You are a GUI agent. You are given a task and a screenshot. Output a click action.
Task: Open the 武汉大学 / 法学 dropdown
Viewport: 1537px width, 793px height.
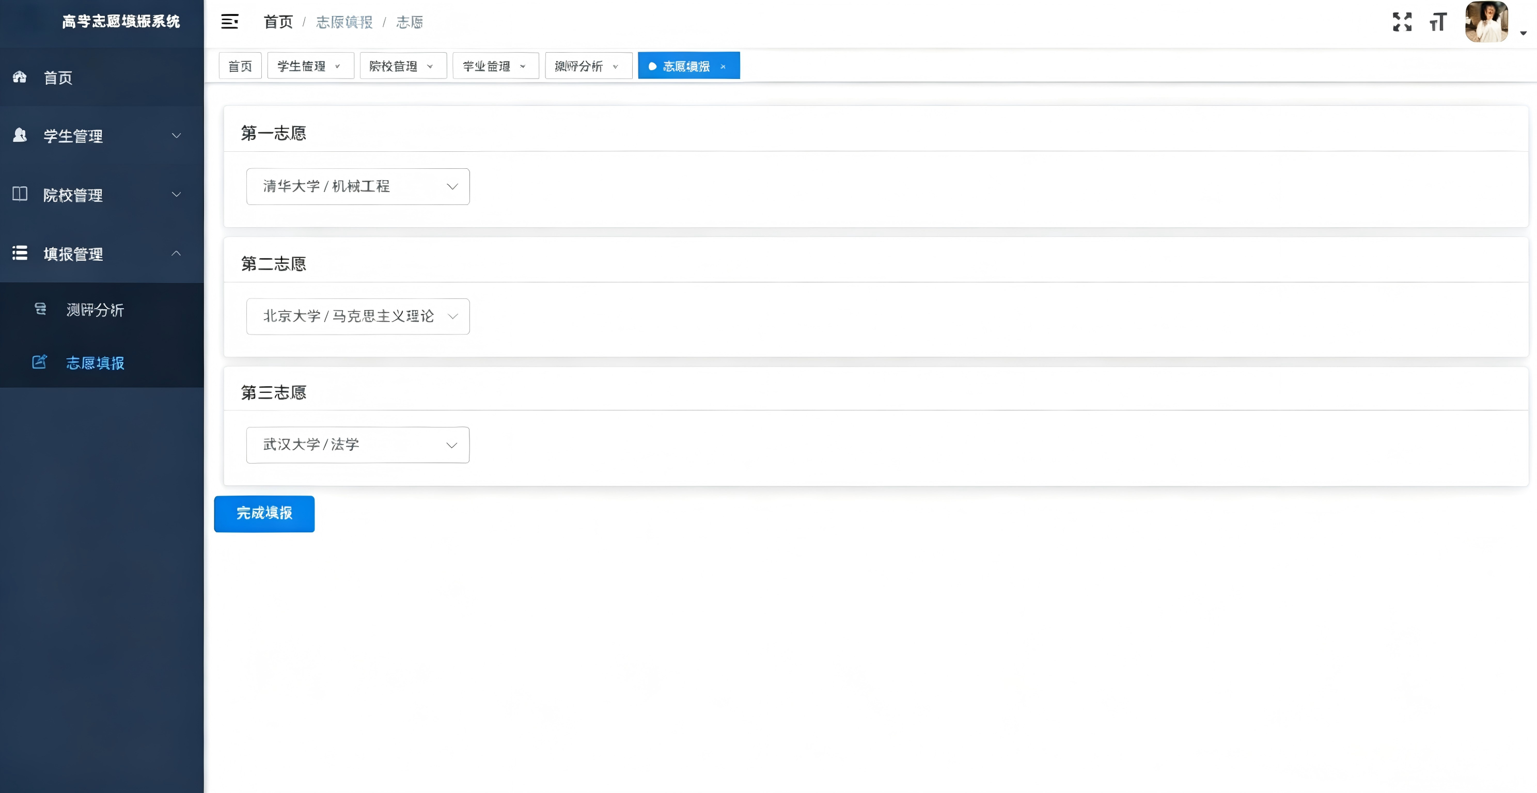[358, 445]
